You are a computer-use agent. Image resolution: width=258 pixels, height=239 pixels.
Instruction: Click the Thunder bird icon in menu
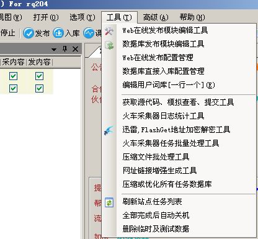109,130
